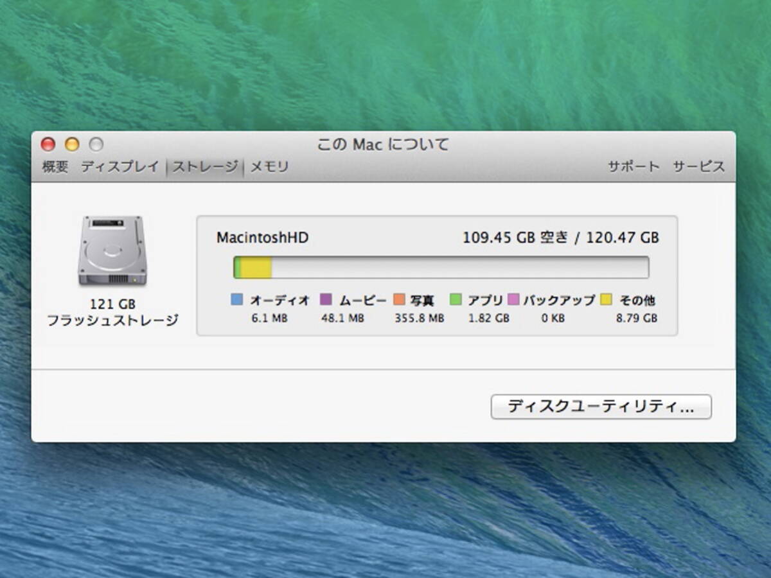Click the アプリ legend label
This screenshot has height=578, width=771.
click(x=486, y=300)
